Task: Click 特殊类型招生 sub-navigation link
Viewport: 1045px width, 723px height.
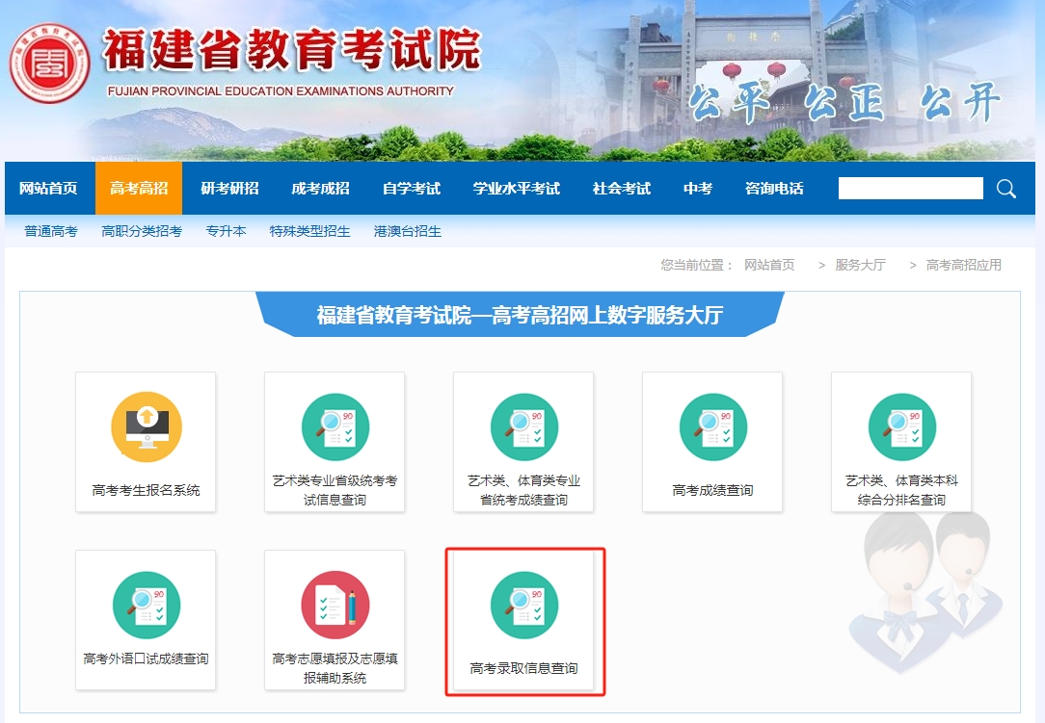Action: (x=309, y=231)
